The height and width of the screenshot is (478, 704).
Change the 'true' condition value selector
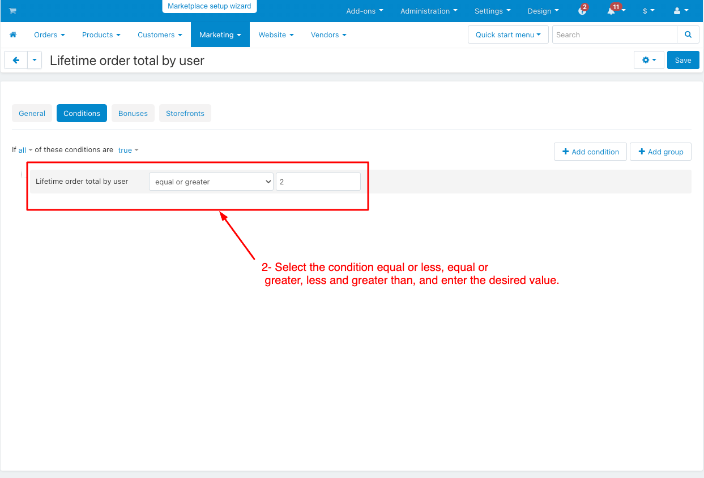(127, 150)
